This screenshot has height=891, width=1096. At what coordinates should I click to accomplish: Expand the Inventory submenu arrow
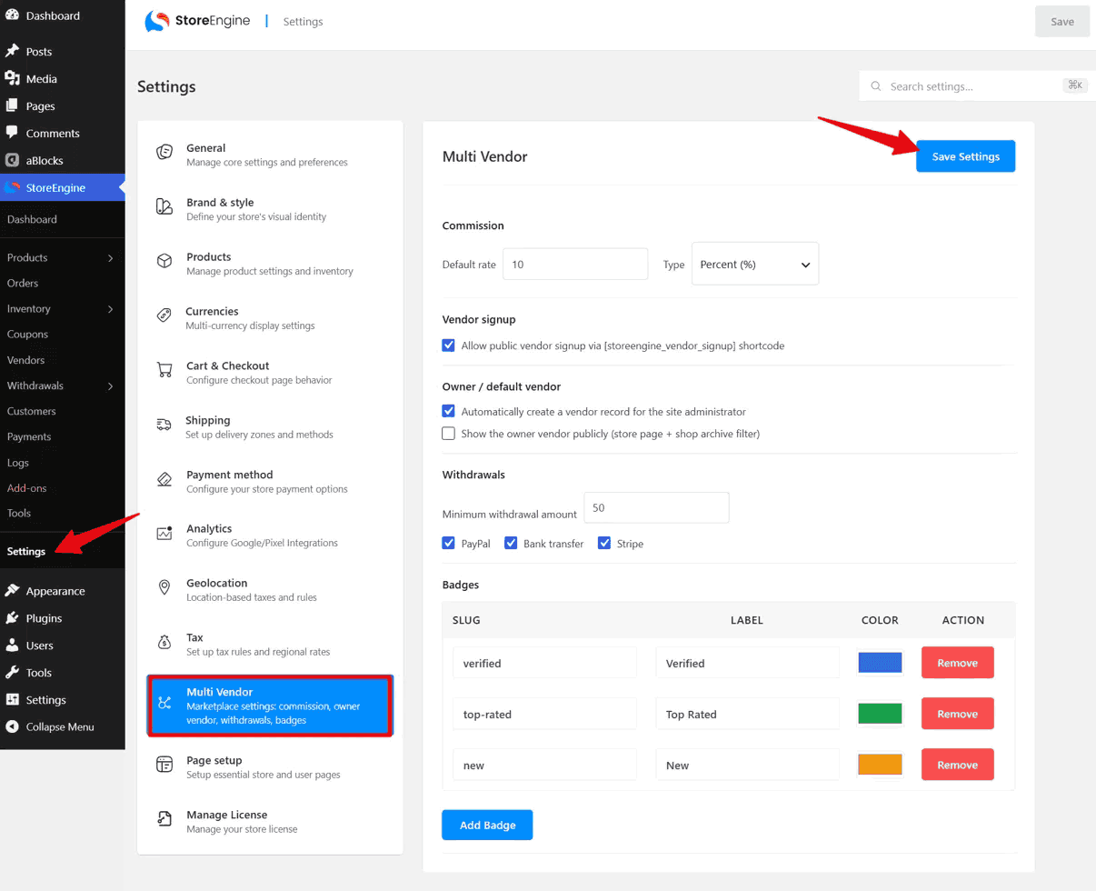point(111,309)
